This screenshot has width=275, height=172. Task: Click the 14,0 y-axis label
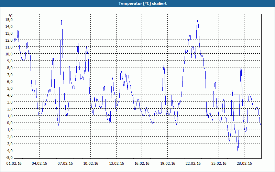tap(9, 26)
